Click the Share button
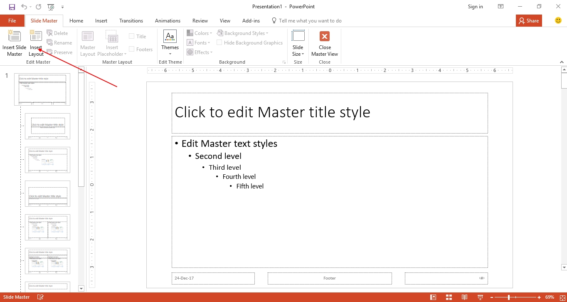Viewport: 567px width, 302px height. [529, 21]
